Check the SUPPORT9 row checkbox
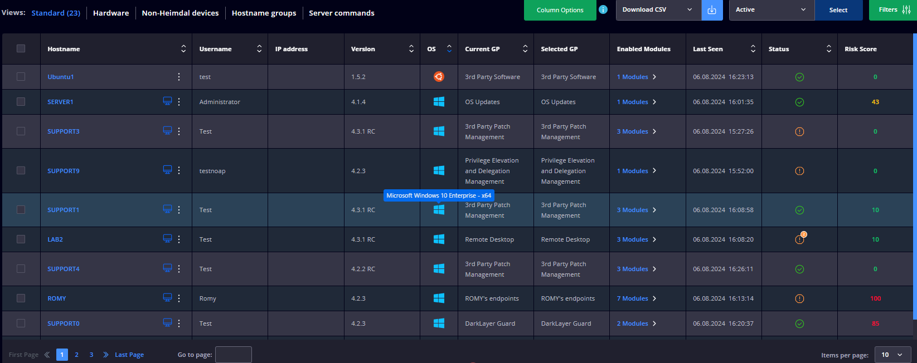 pyautogui.click(x=21, y=170)
